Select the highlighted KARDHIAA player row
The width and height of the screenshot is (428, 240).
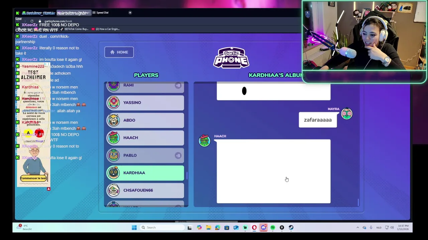(145, 173)
